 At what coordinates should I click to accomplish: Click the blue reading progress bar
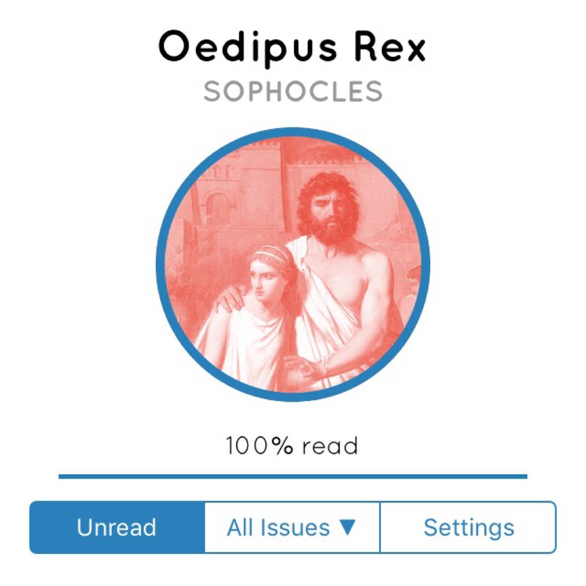[x=293, y=476]
